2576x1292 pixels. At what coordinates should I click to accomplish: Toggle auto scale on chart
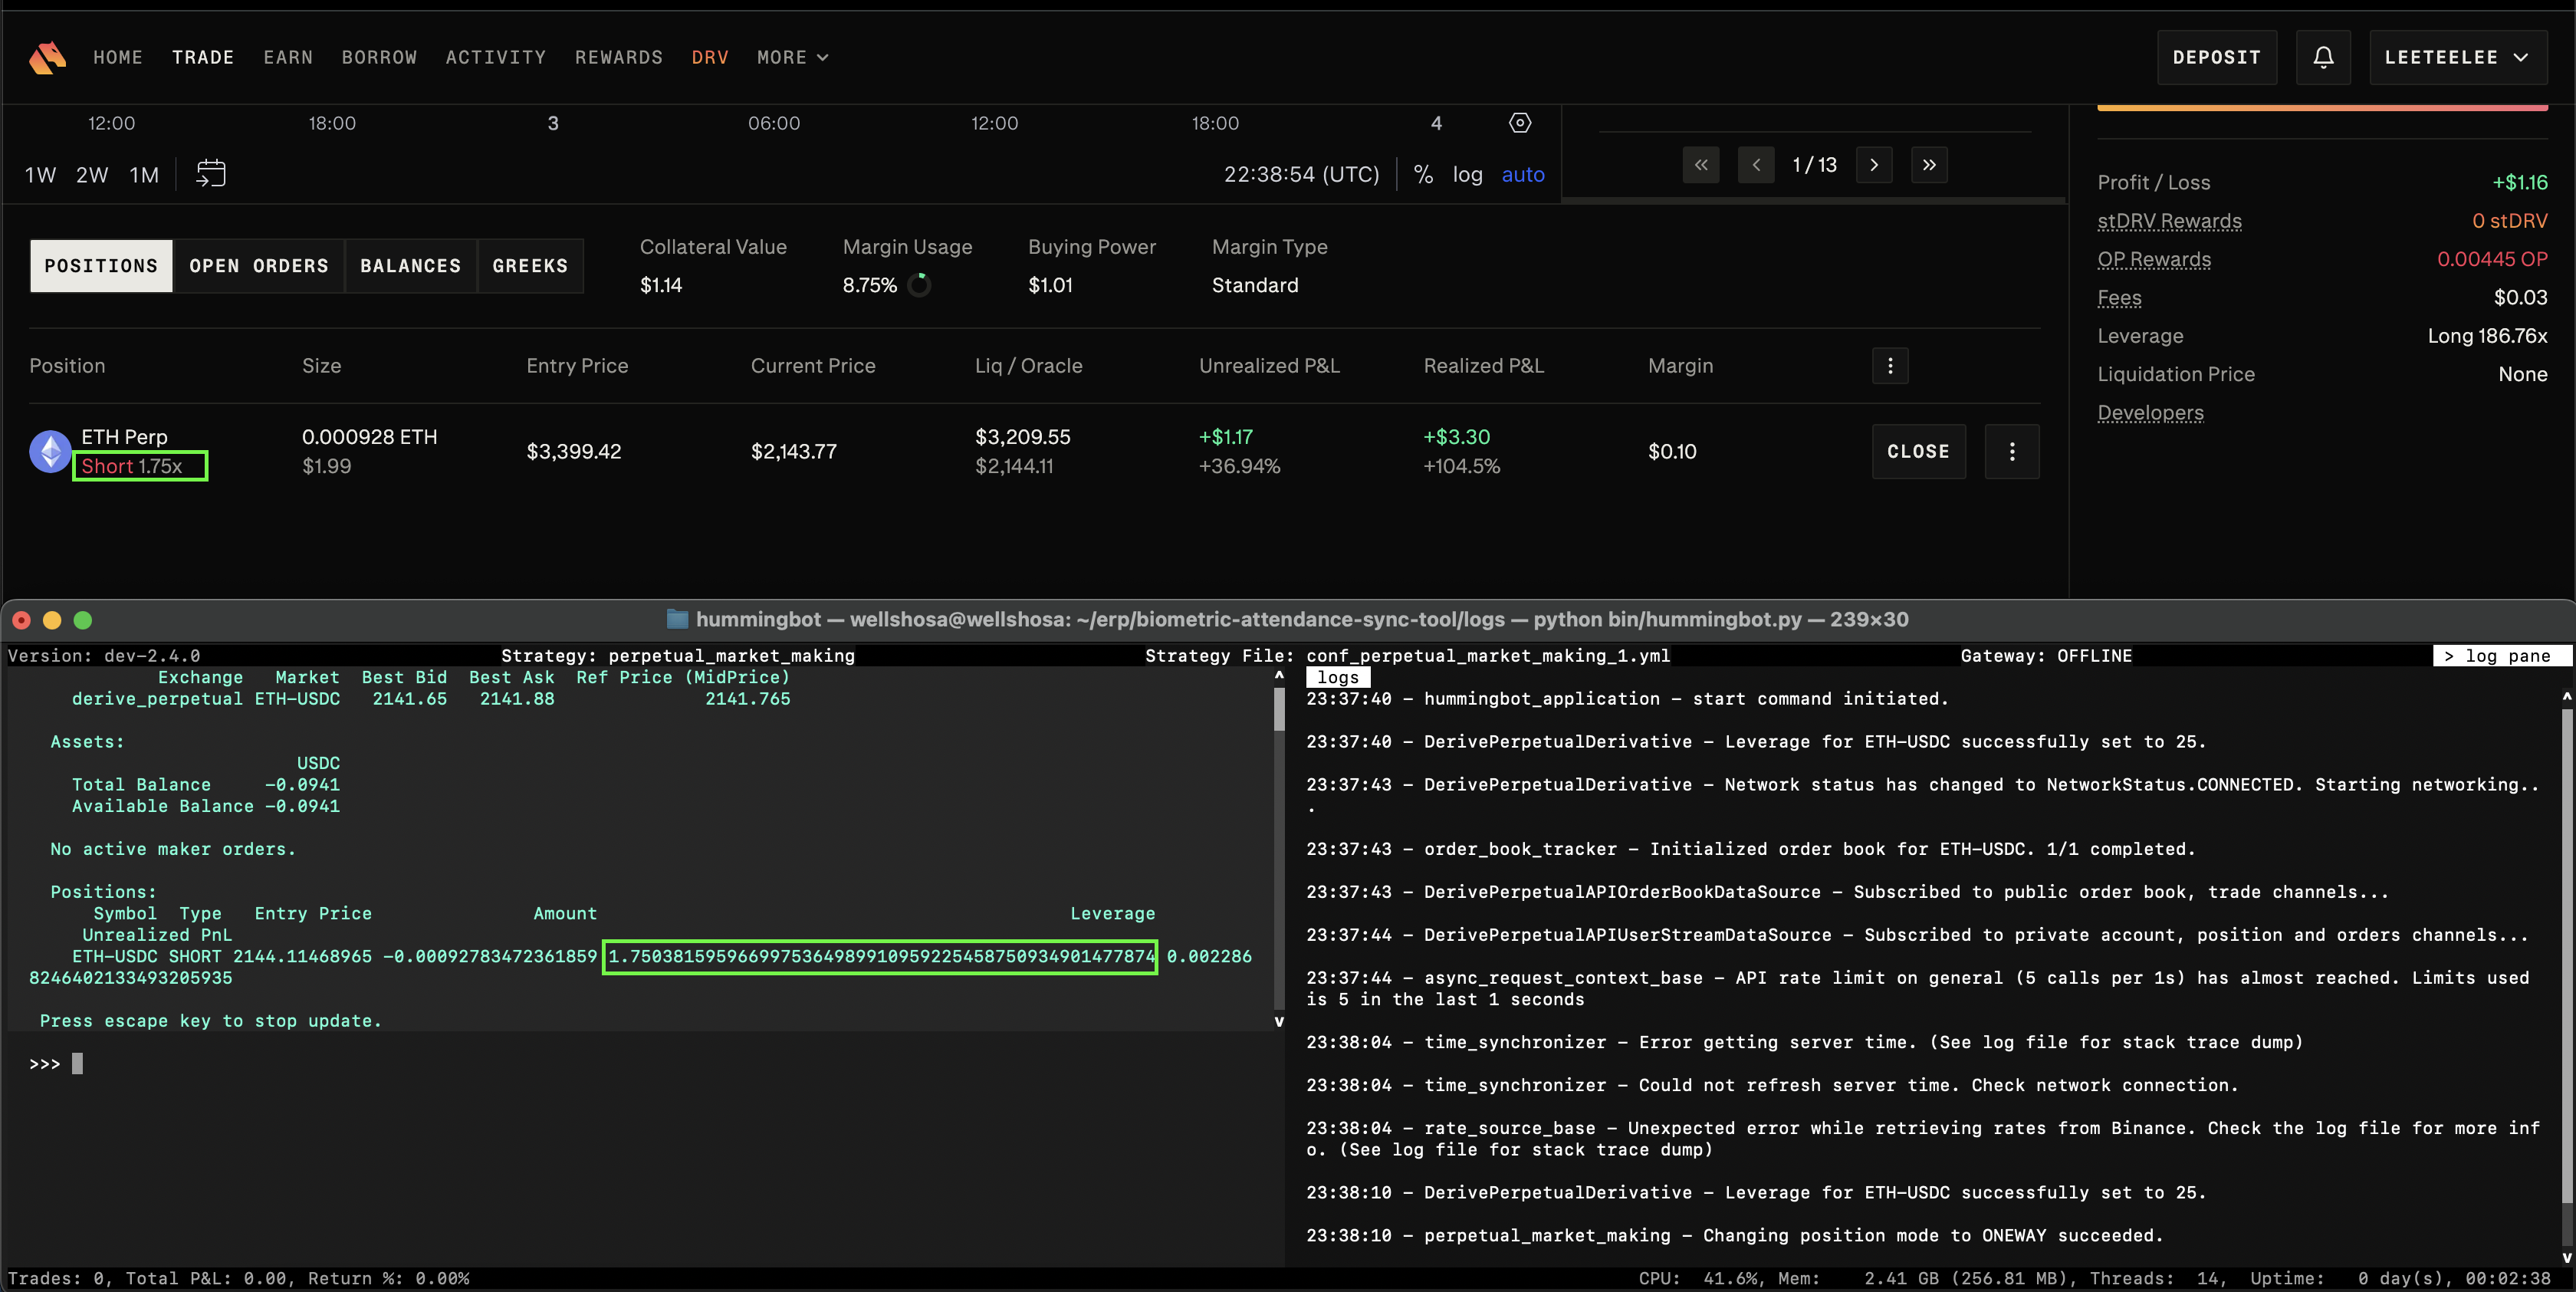point(1522,175)
